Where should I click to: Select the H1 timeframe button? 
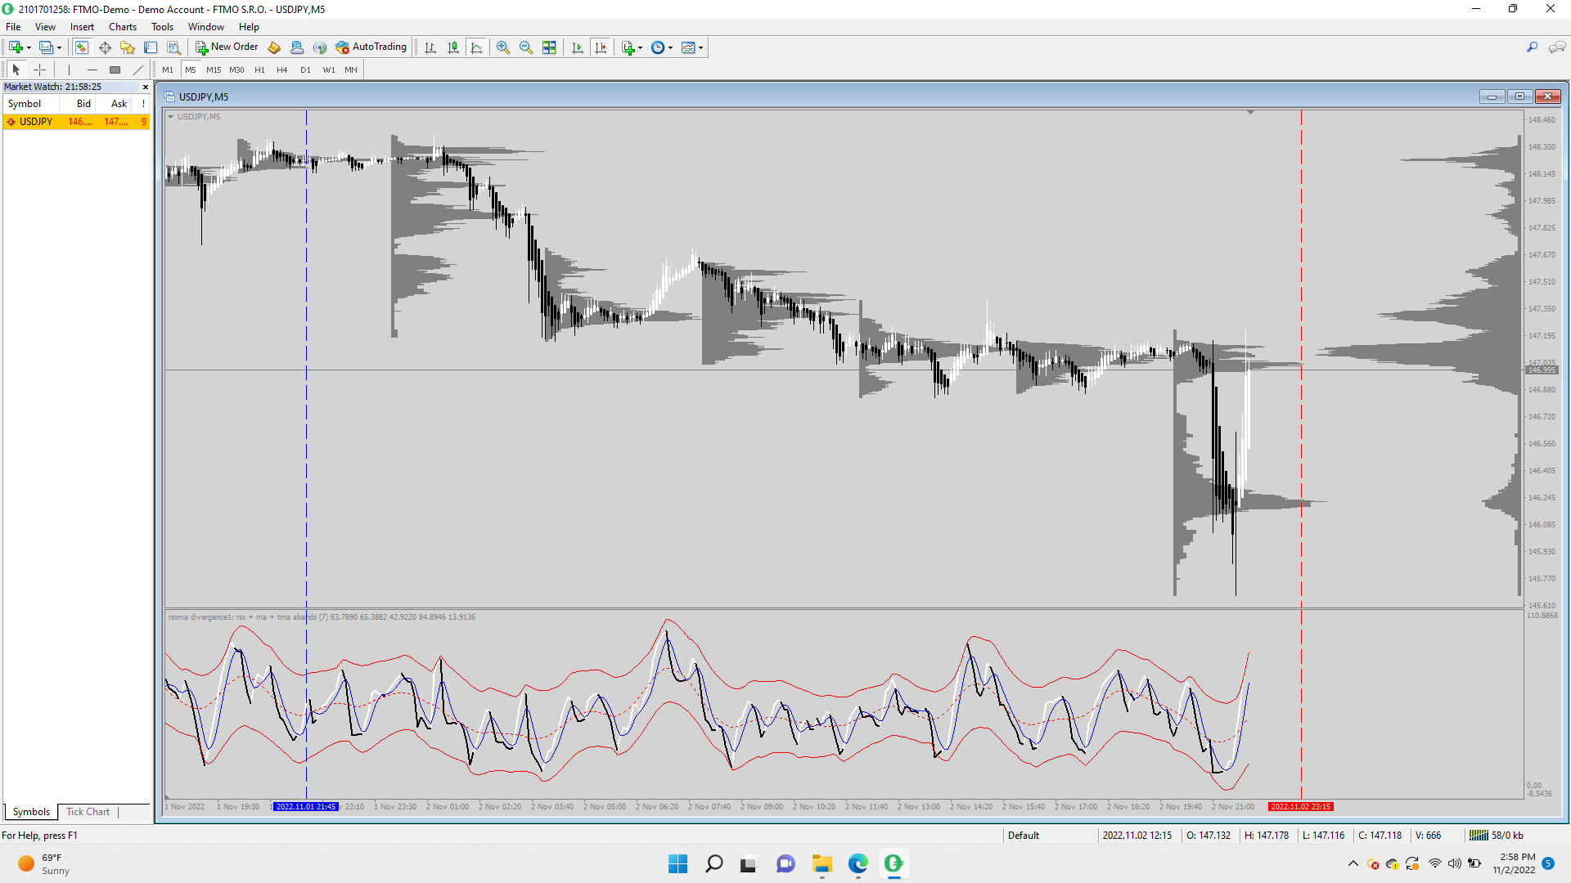tap(259, 70)
